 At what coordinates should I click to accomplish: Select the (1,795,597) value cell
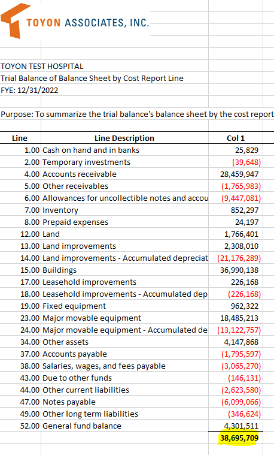(236, 354)
